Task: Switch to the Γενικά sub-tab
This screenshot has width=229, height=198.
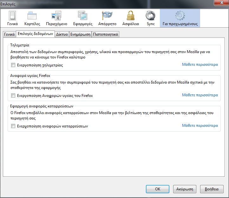Action: tap(9, 34)
